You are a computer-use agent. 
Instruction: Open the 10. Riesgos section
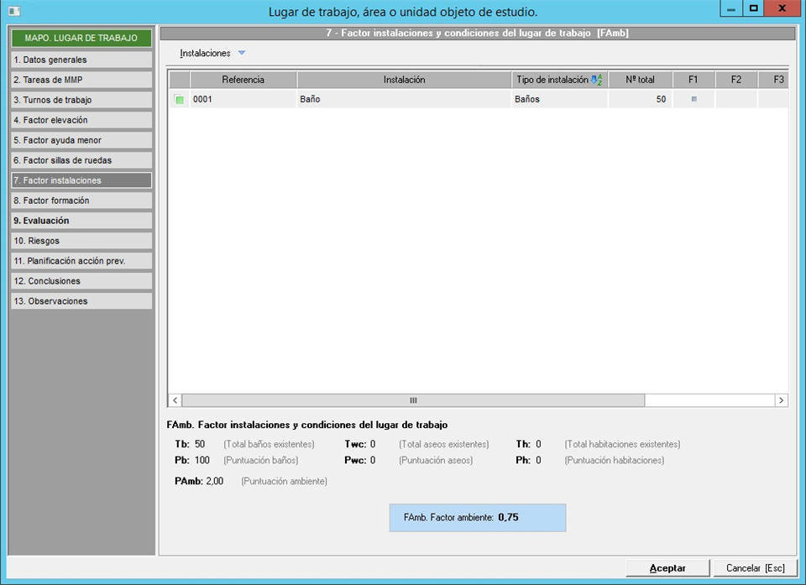[81, 241]
